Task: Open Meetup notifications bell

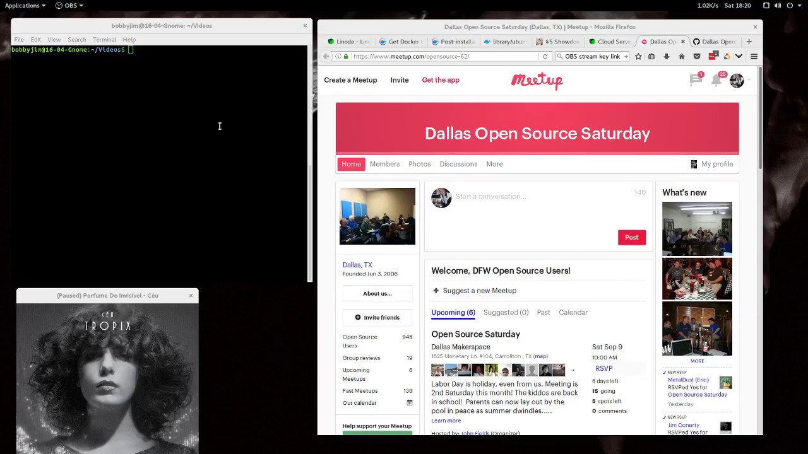Action: [716, 79]
